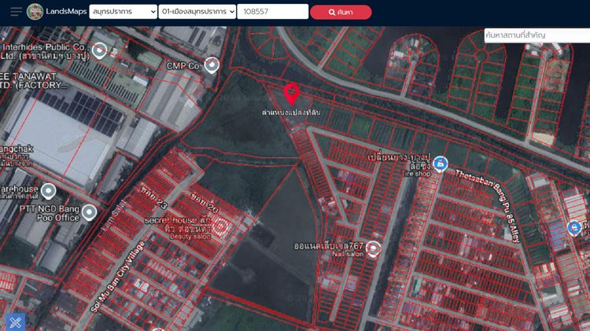Image resolution: width=590 pixels, height=331 pixels.
Task: Click the LandsMaps emblem logo
Action: [x=35, y=12]
